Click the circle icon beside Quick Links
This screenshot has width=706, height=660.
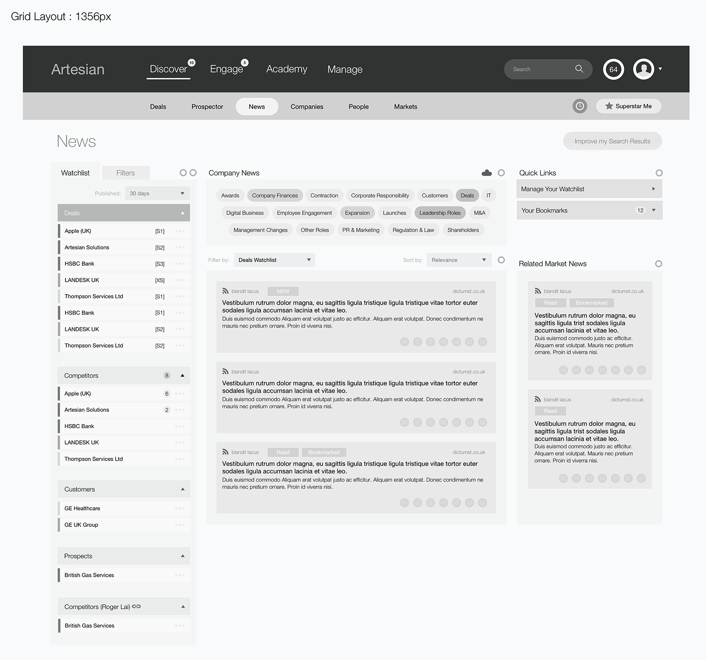[x=659, y=173]
